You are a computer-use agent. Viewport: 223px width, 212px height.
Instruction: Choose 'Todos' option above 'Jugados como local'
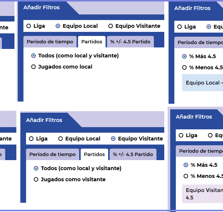[33, 56]
